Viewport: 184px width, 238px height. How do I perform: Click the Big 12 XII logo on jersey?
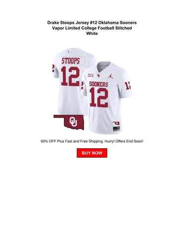pos(90,75)
